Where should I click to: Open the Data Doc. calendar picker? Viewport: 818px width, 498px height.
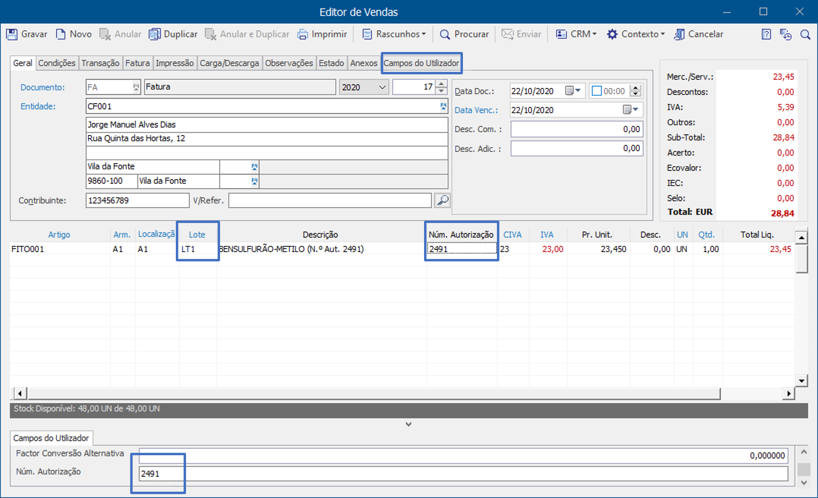573,91
